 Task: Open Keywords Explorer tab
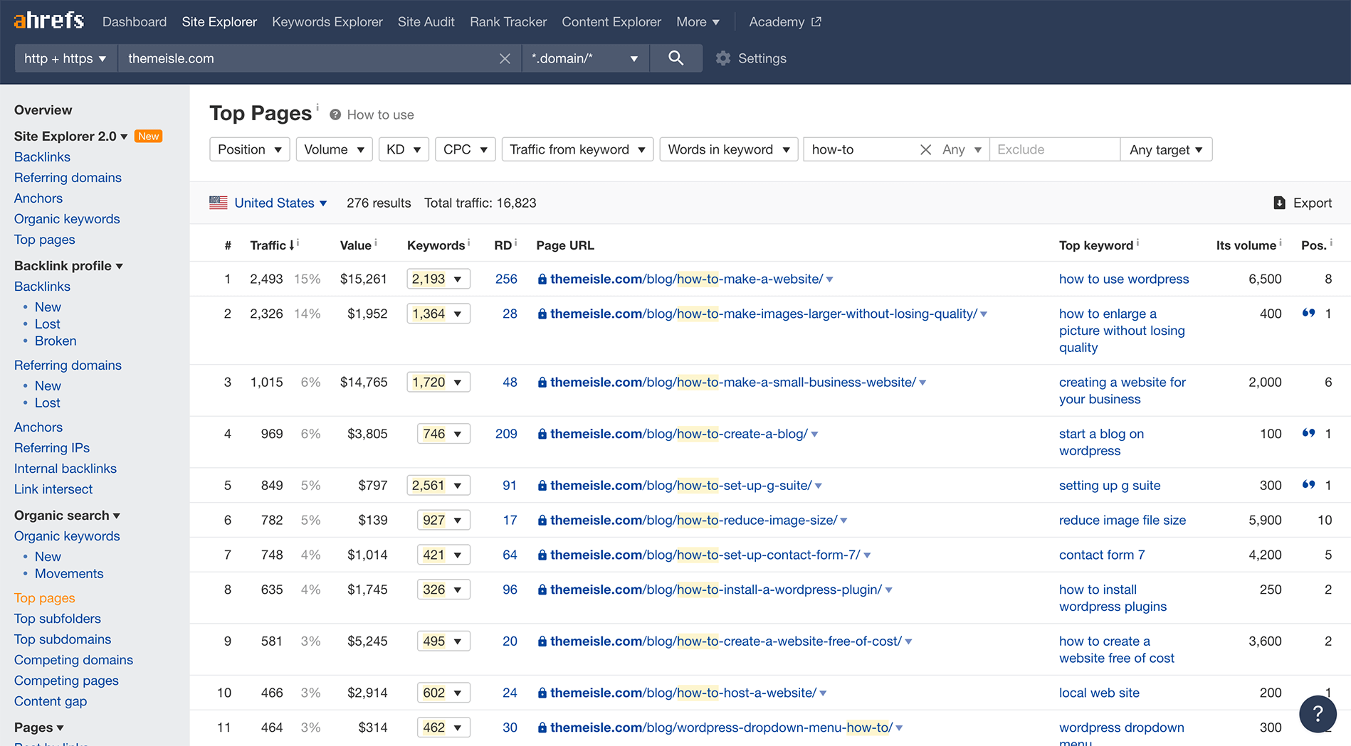pyautogui.click(x=327, y=22)
